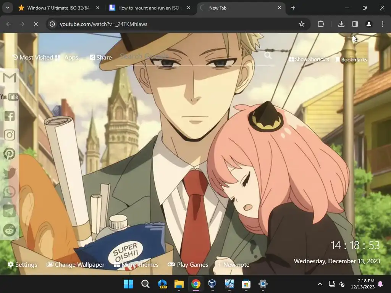This screenshot has height=293, width=391.
Task: Open Chrome extensions puzzle icon
Action: [321, 24]
